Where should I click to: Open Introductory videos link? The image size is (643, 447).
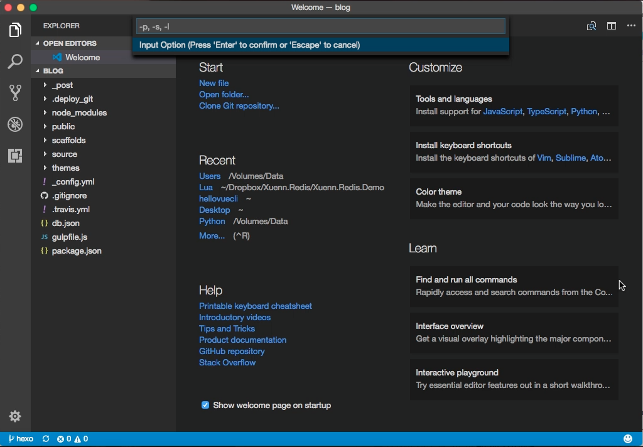pos(235,318)
